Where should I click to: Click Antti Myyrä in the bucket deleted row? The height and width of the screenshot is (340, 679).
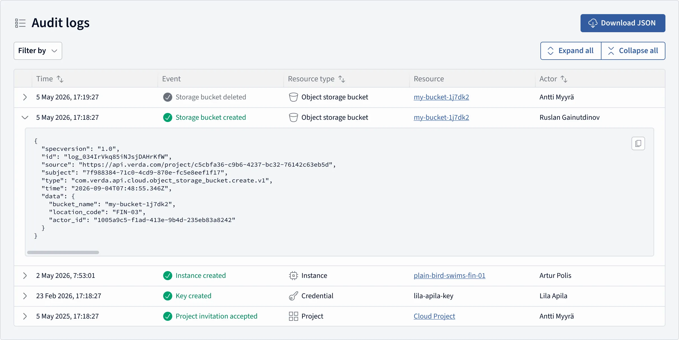(556, 97)
